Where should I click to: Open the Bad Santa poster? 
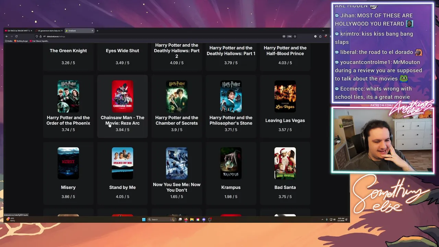coord(285,163)
